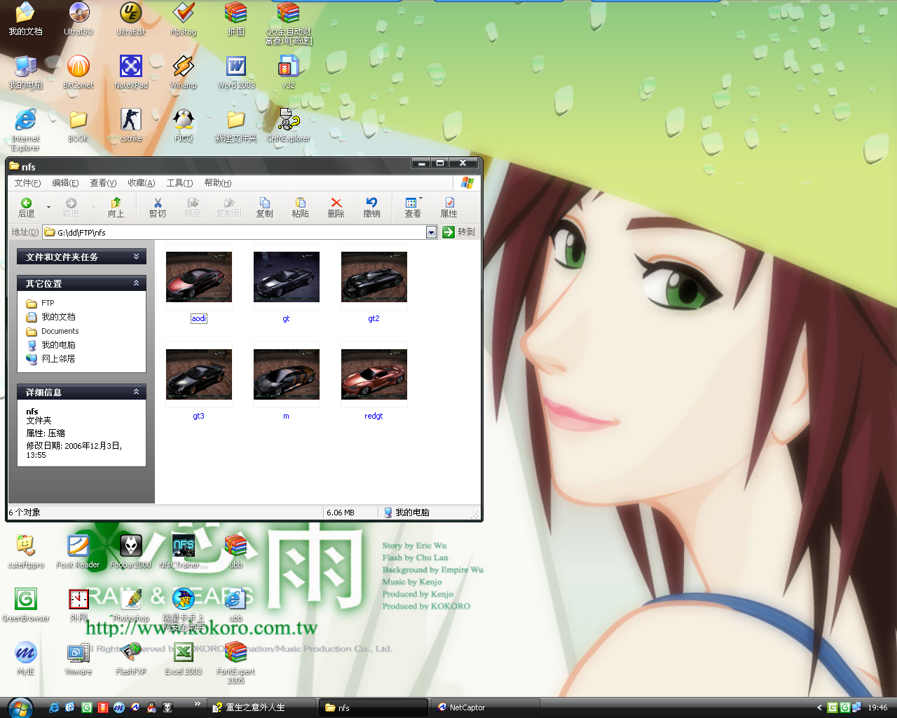Click the CHMExplorer desktop icon

tap(288, 126)
